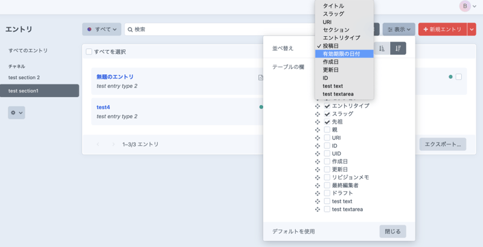Click the drag handle next to test textarea
Screen dimensions: 483x247
click(x=318, y=210)
